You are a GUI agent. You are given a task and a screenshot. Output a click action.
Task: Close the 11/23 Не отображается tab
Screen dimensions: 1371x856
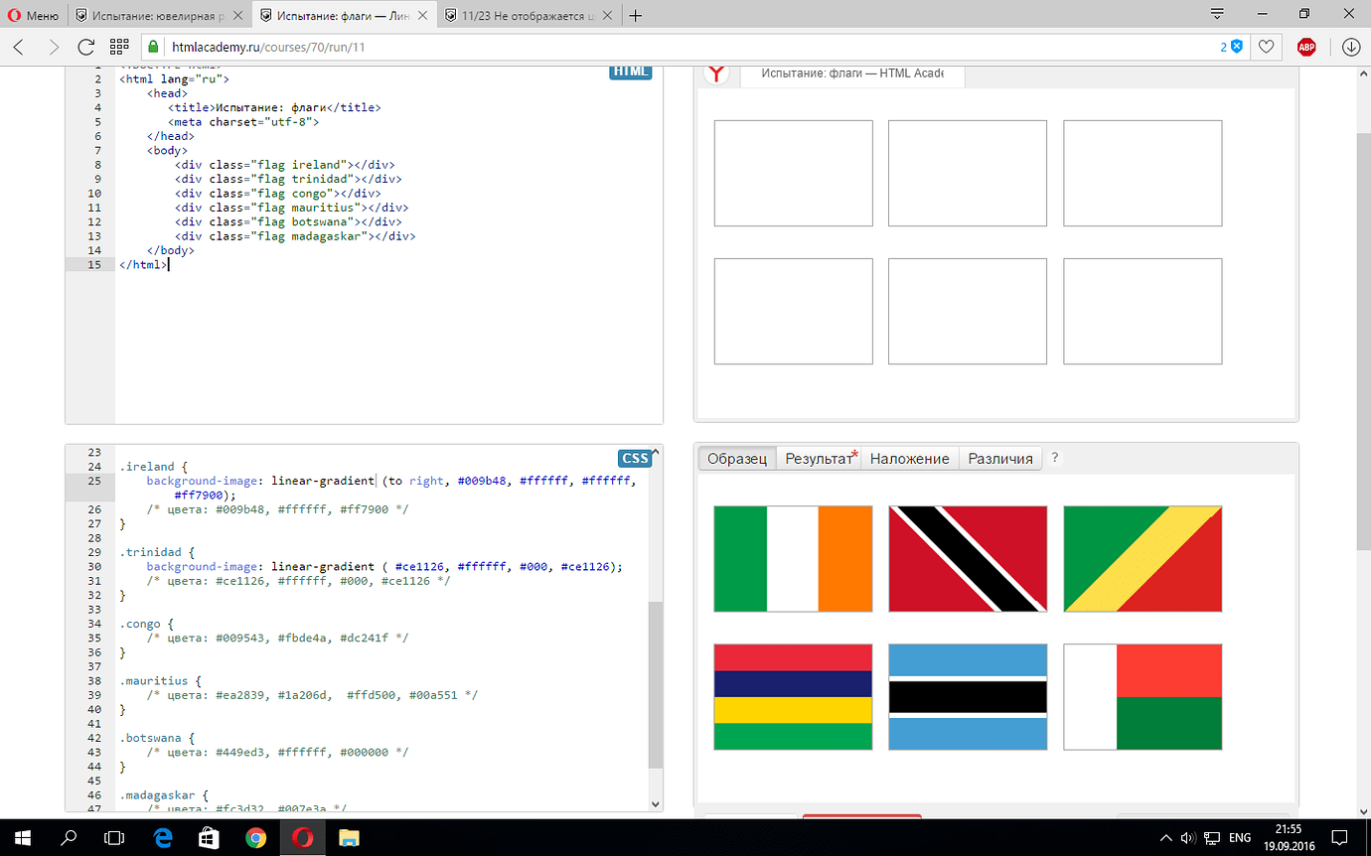click(x=605, y=15)
